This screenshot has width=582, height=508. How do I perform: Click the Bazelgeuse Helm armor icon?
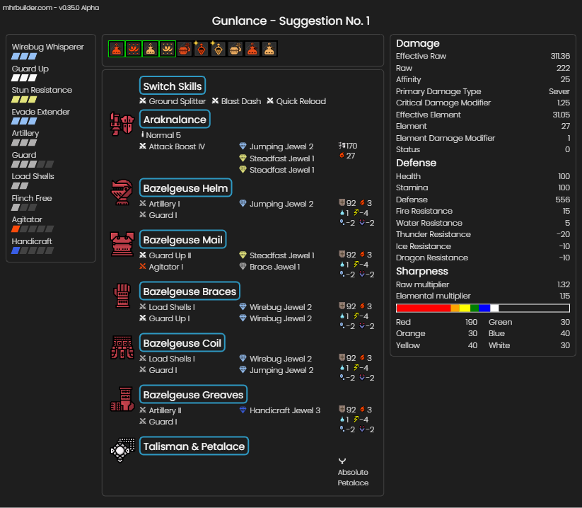click(122, 192)
